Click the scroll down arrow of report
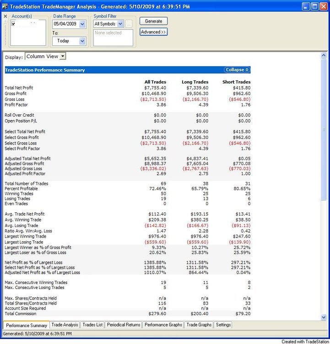330x344 pixels. [324, 317]
